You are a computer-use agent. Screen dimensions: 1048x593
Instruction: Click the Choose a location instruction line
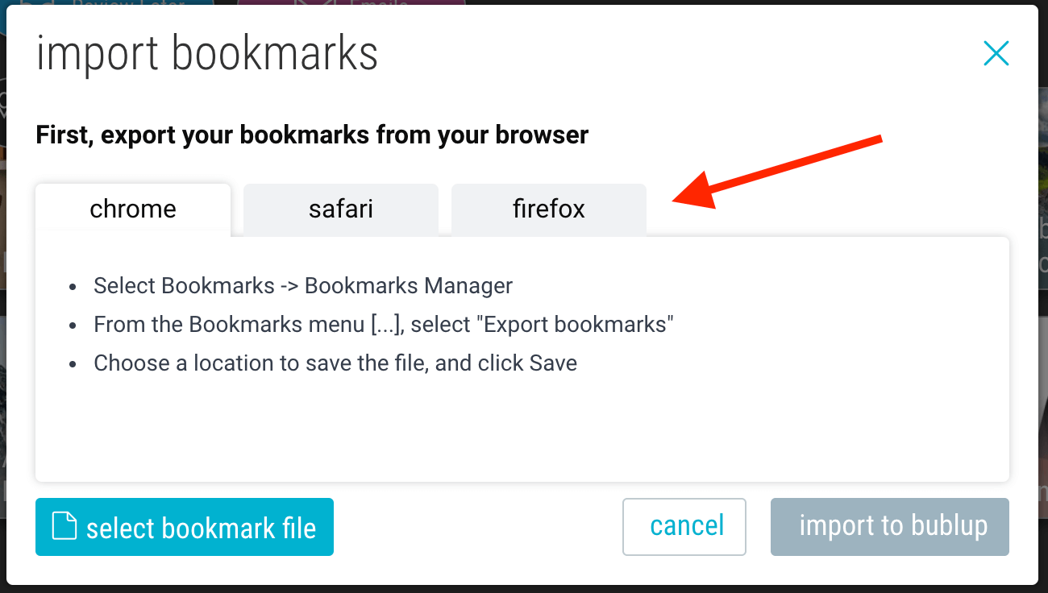pyautogui.click(x=335, y=363)
